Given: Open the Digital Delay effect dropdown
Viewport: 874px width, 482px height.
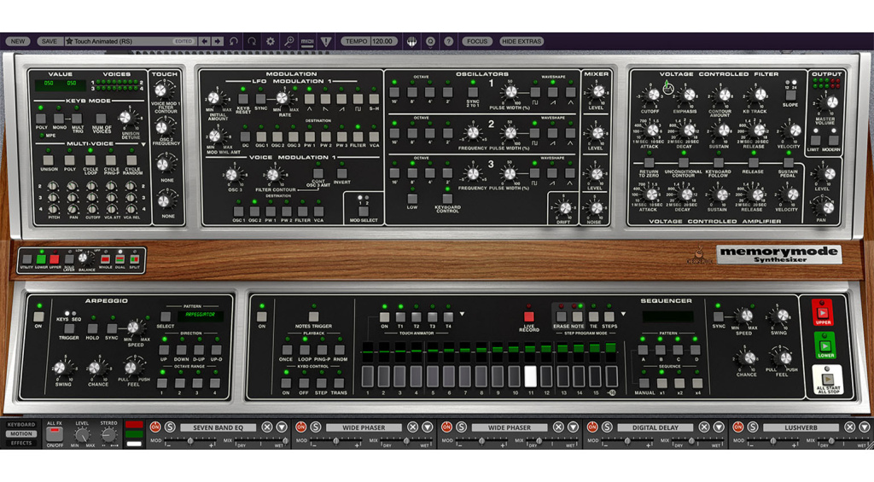Looking at the screenshot, I should 719,427.
